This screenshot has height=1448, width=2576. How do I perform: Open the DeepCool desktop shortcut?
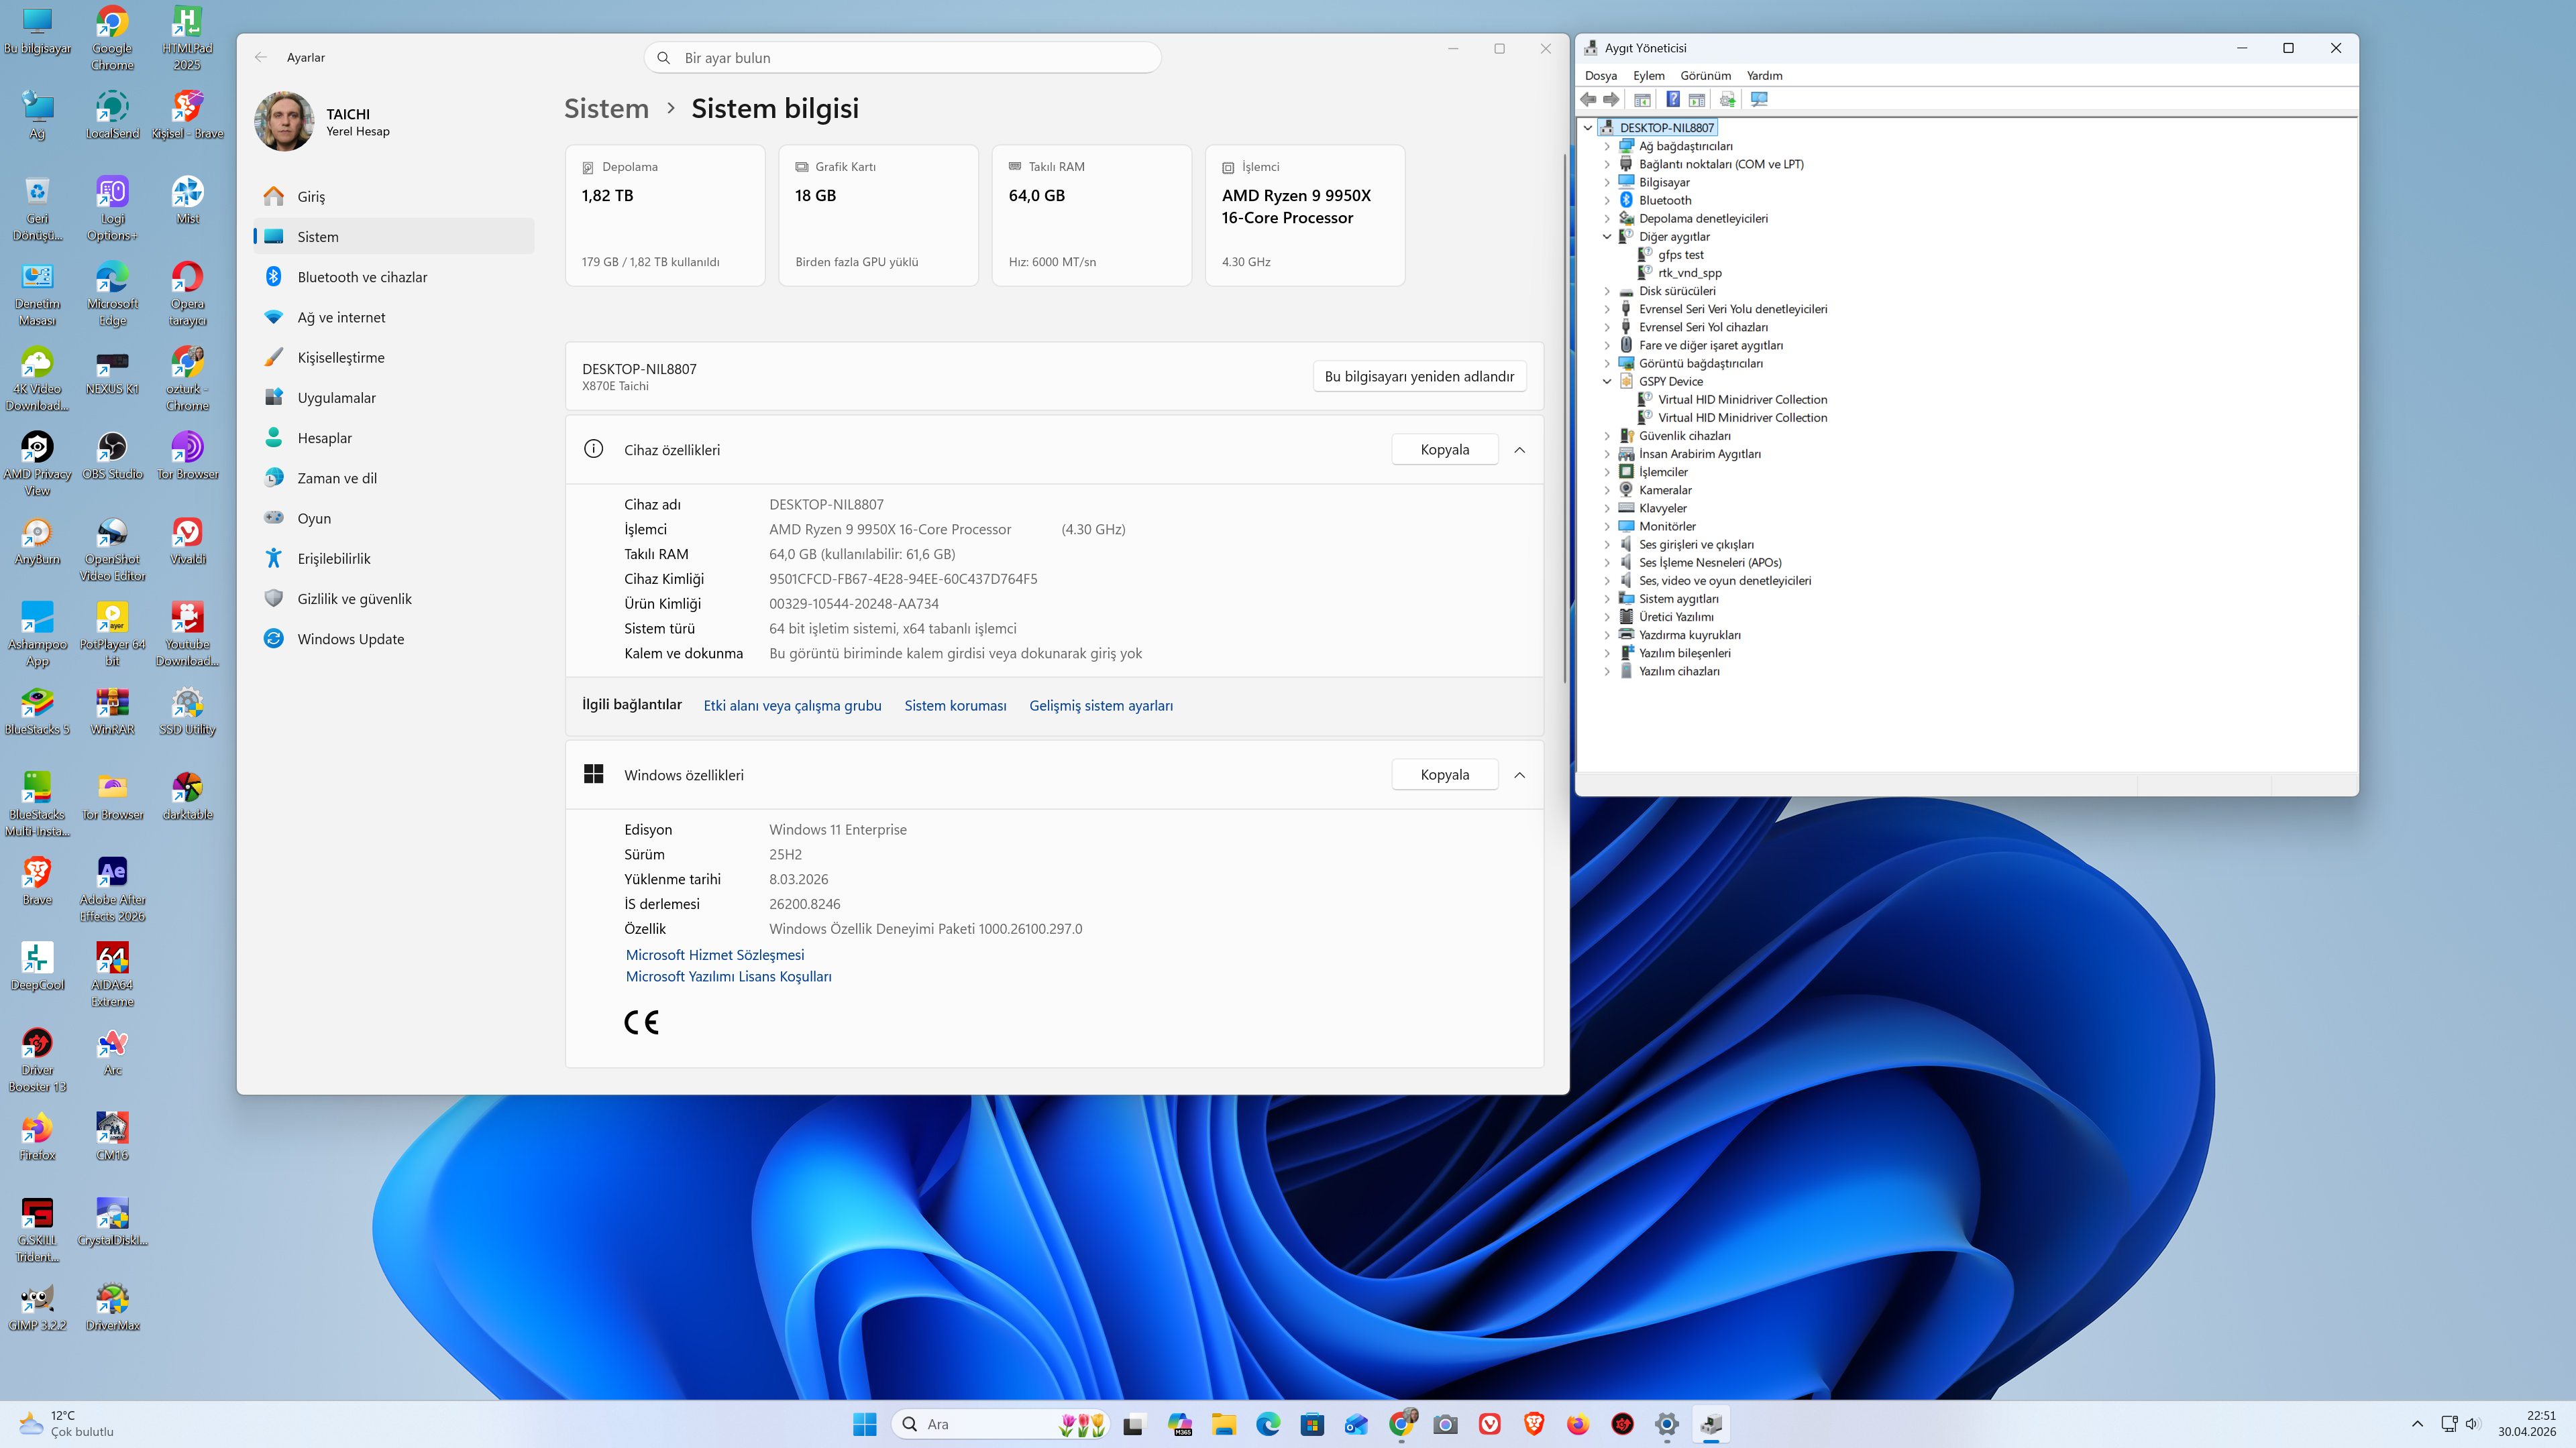37,966
